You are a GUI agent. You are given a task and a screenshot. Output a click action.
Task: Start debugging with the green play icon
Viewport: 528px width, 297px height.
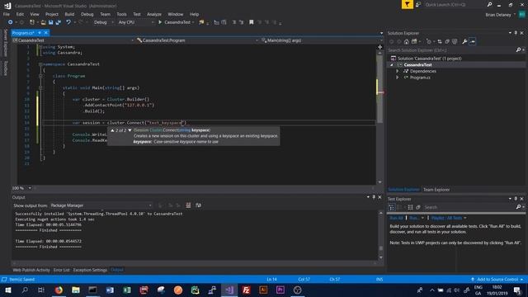point(160,22)
